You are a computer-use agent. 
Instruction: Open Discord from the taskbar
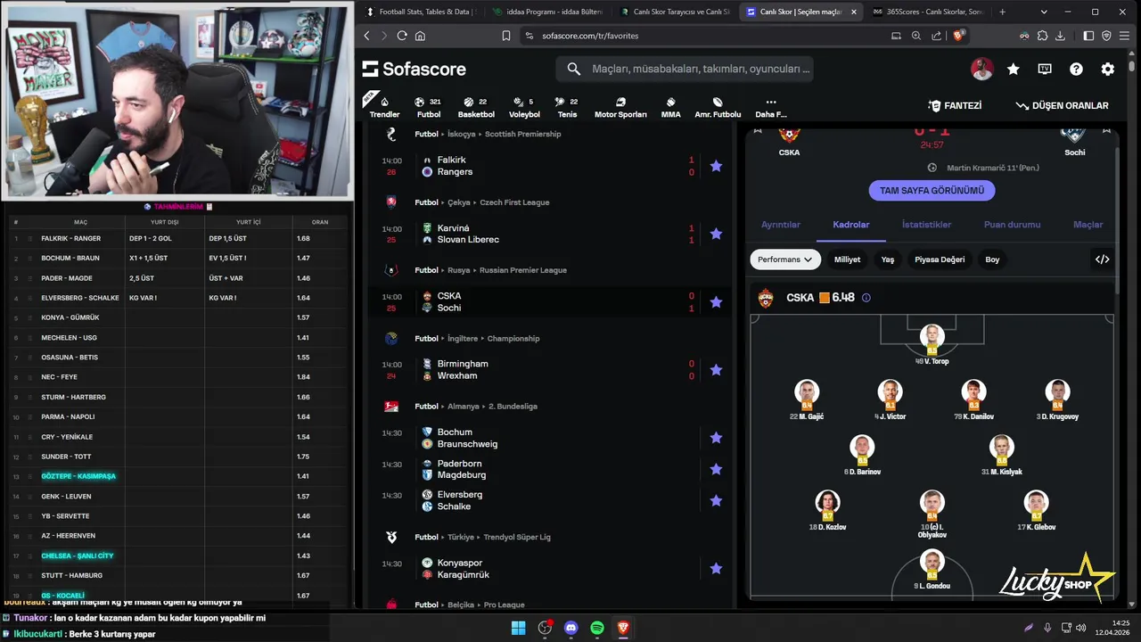coord(571,628)
